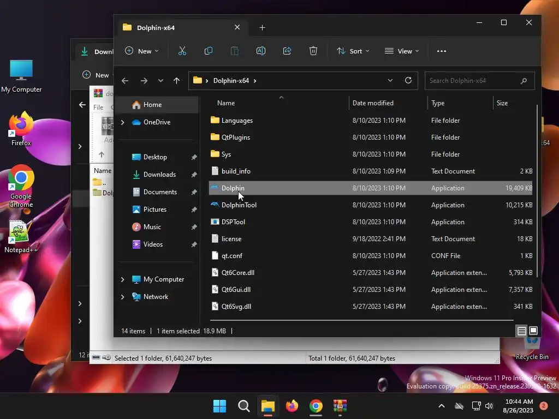Screen dimensions: 559x419
Task: Expand Network tree node
Action: click(123, 297)
